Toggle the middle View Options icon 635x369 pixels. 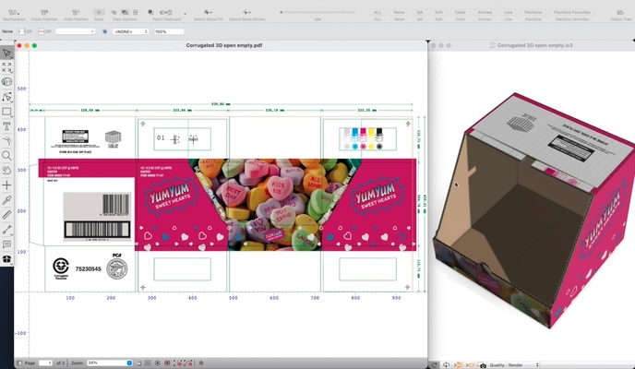pos(125,13)
